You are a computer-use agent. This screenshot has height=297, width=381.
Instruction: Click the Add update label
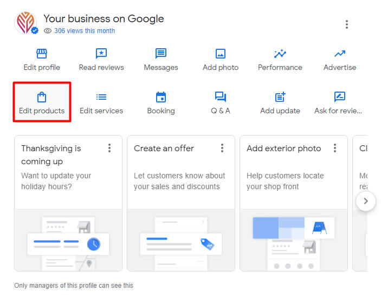coord(280,111)
